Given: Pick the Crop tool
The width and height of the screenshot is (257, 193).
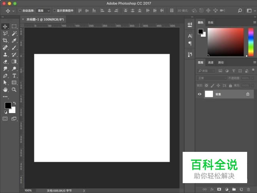Looking at the screenshot, I should tap(5, 40).
